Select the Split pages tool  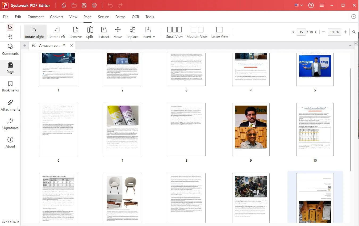pos(90,32)
